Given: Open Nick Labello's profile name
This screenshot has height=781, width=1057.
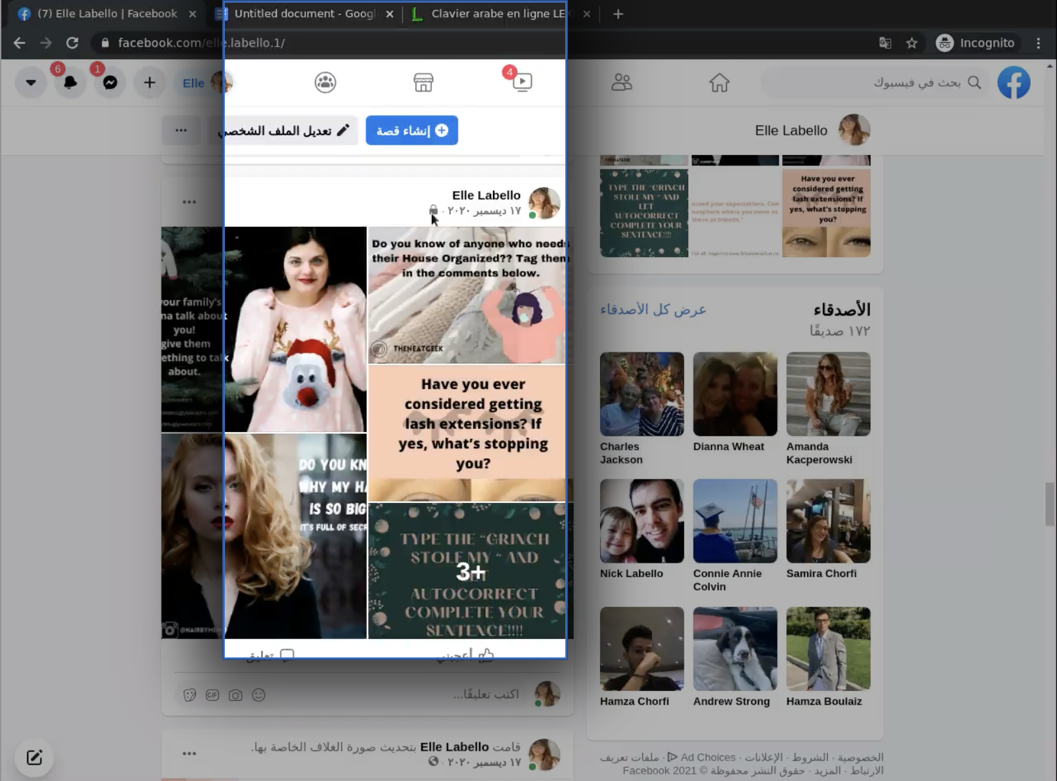Looking at the screenshot, I should pyautogui.click(x=631, y=573).
